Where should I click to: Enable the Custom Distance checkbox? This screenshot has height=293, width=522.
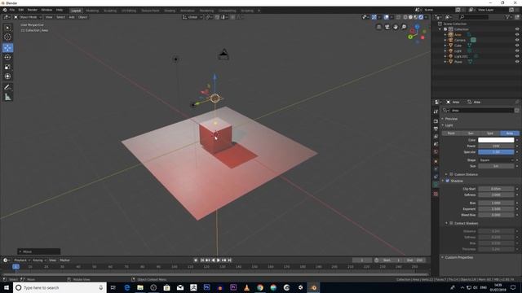451,174
